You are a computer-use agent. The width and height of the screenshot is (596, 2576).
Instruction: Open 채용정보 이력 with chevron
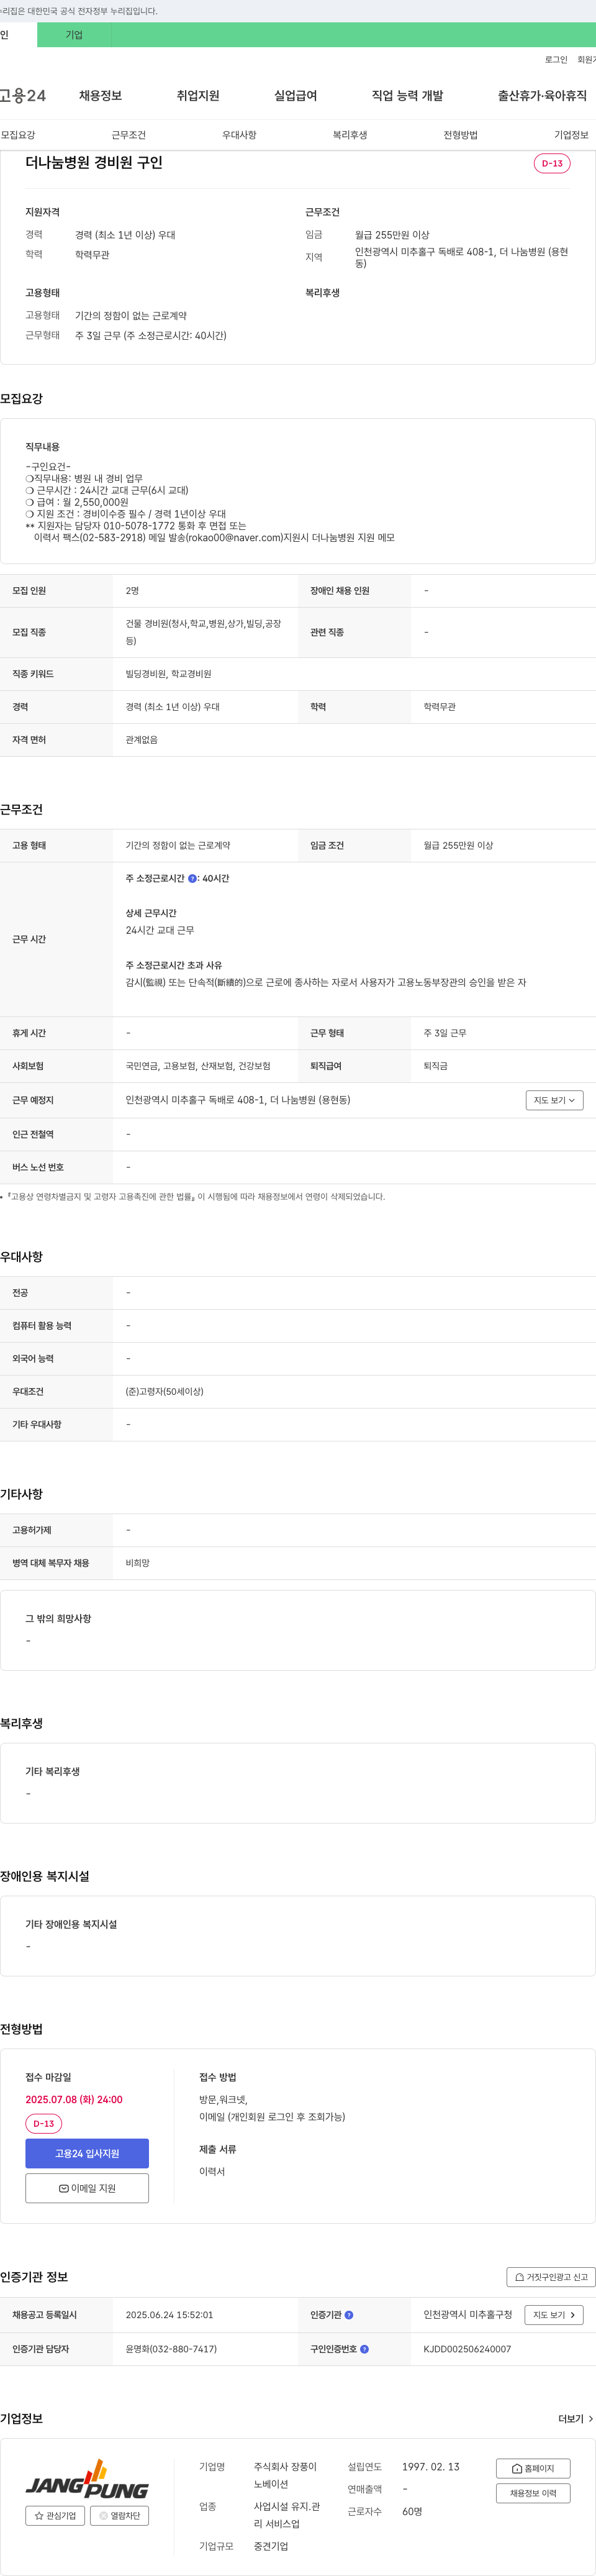click(x=533, y=2493)
